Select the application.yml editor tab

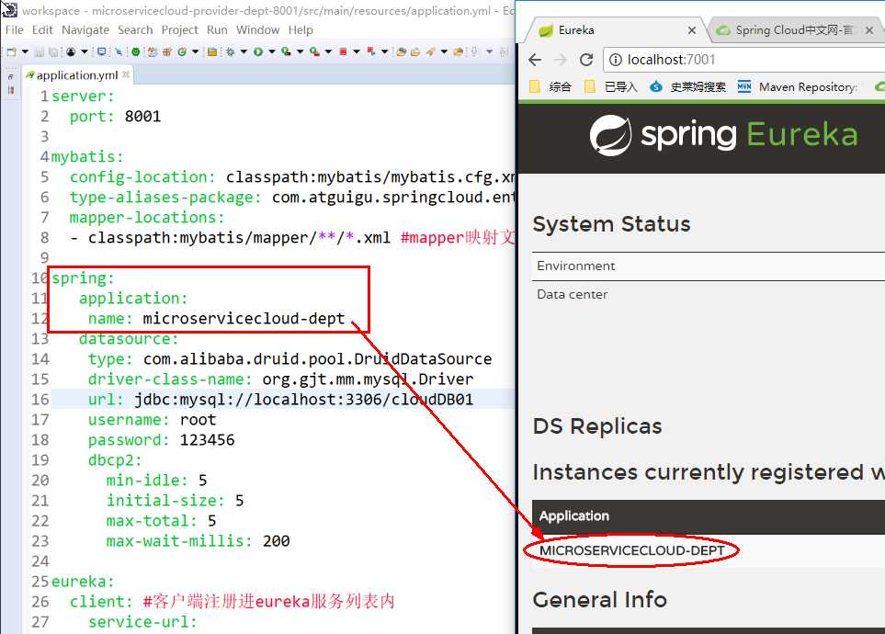(x=77, y=75)
